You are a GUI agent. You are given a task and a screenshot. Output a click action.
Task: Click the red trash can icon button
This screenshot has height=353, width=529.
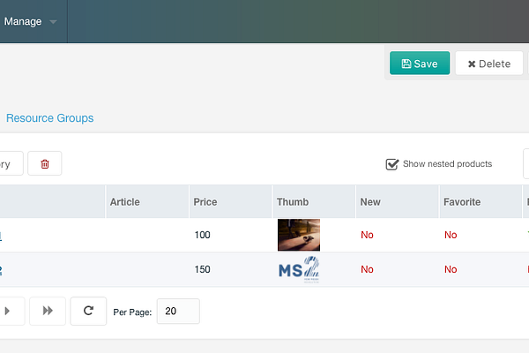point(45,163)
